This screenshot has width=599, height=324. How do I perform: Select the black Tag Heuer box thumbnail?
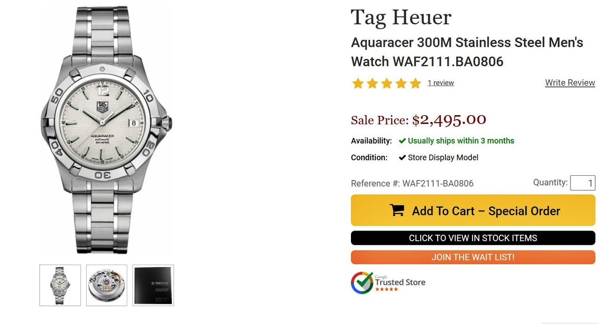153,285
